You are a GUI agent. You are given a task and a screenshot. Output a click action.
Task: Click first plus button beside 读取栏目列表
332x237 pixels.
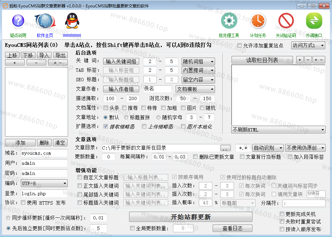(300, 60)
